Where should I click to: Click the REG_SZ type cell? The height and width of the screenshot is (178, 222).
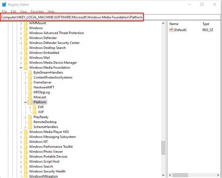(207, 30)
